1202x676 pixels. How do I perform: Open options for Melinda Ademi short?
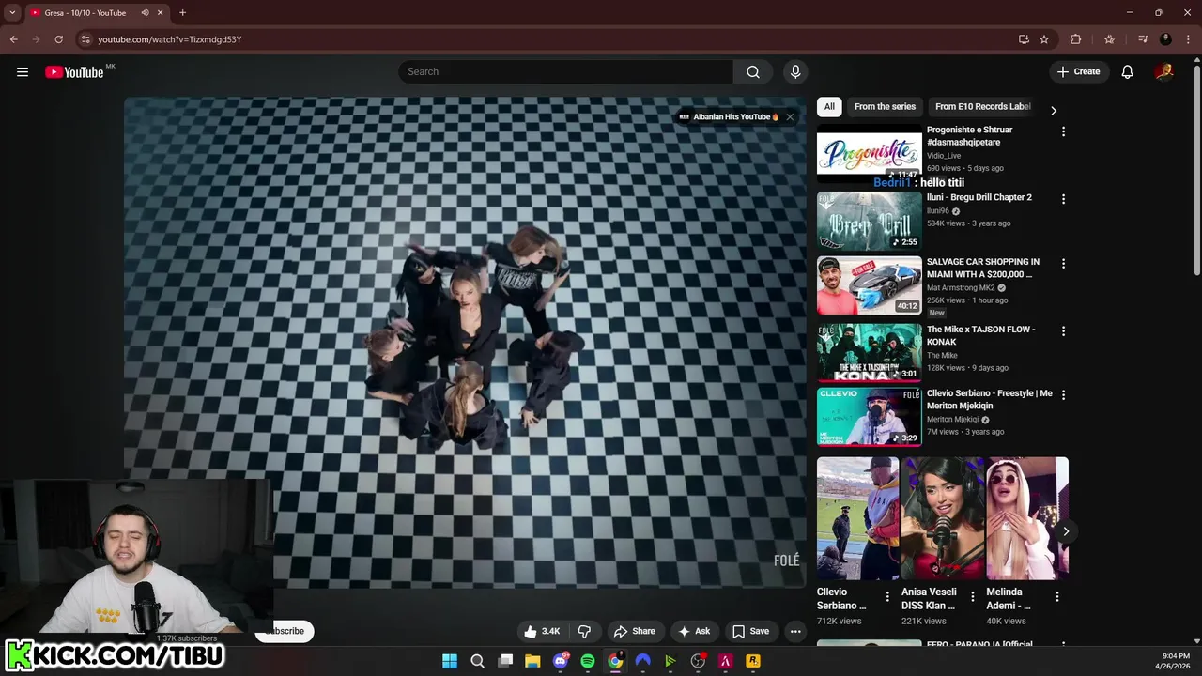click(1056, 597)
